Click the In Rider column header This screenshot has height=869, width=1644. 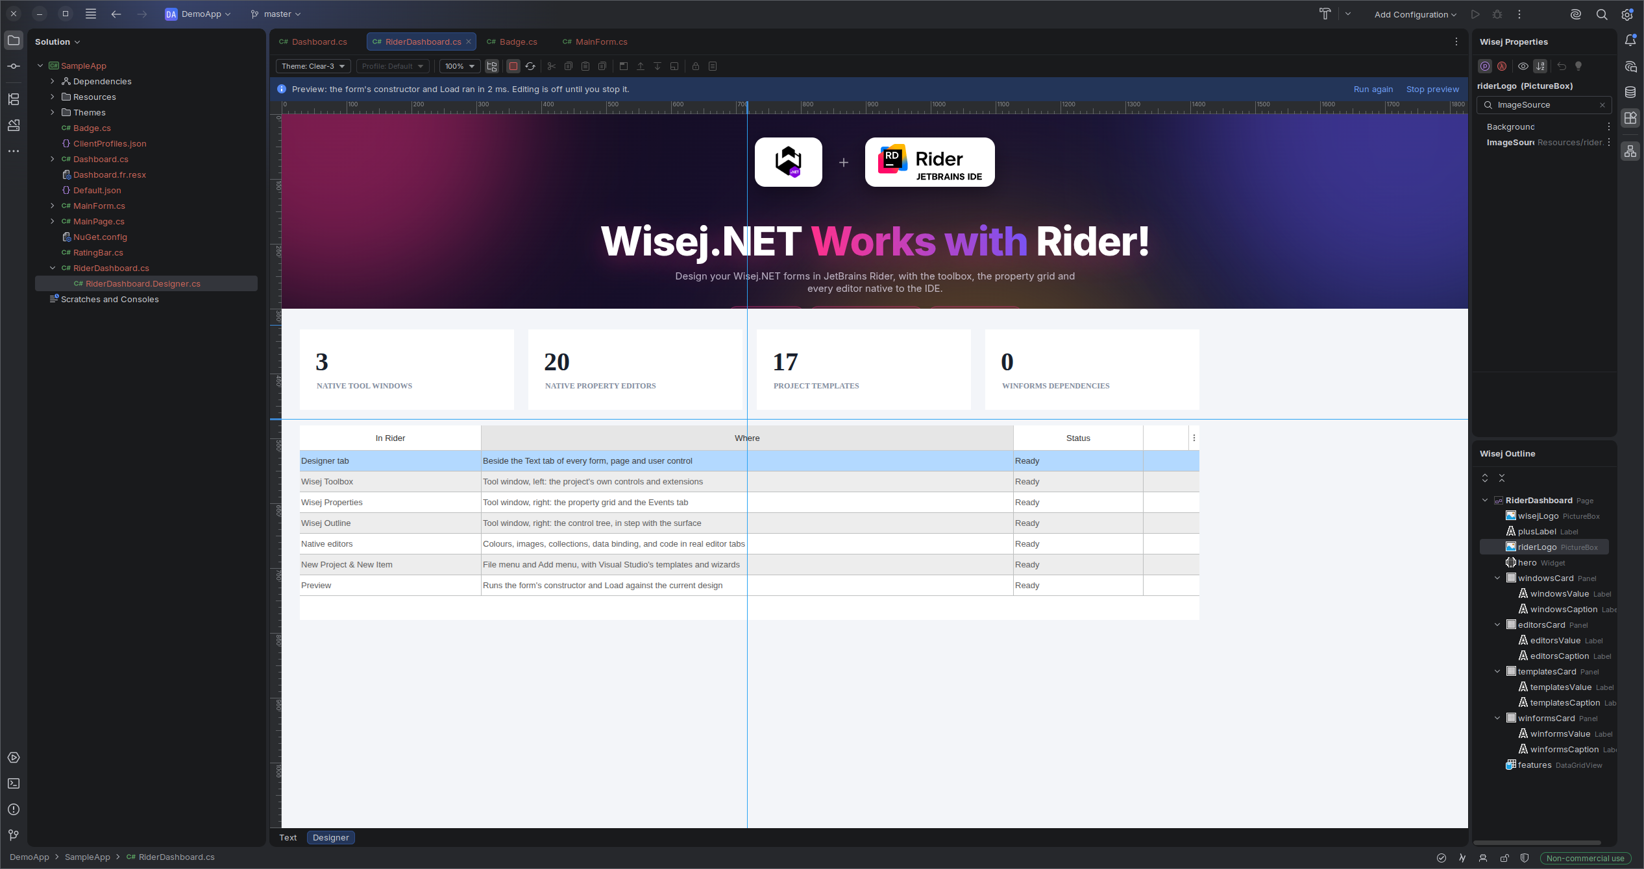click(390, 438)
